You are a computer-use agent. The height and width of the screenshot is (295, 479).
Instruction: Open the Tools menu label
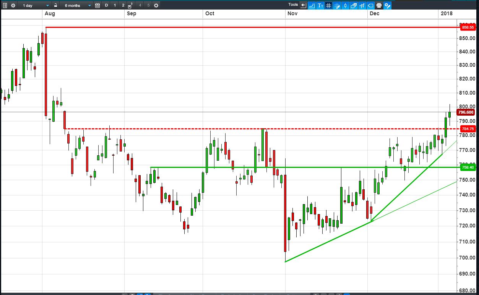[293, 5]
